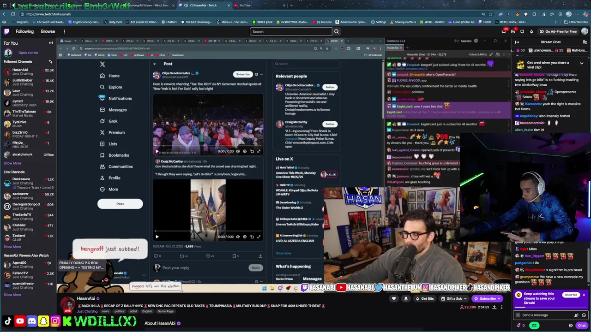Open the Twitch notifications inbox icon
This screenshot has height=332, width=591.
tap(513, 31)
